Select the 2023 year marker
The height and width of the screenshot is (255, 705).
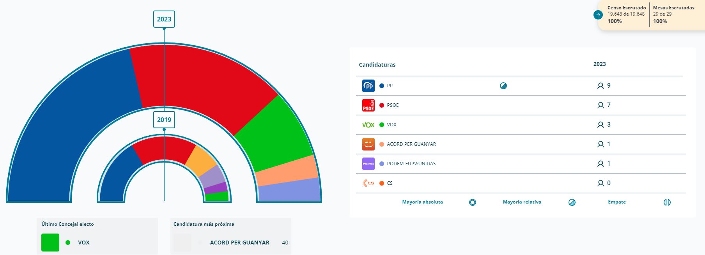pyautogui.click(x=164, y=19)
